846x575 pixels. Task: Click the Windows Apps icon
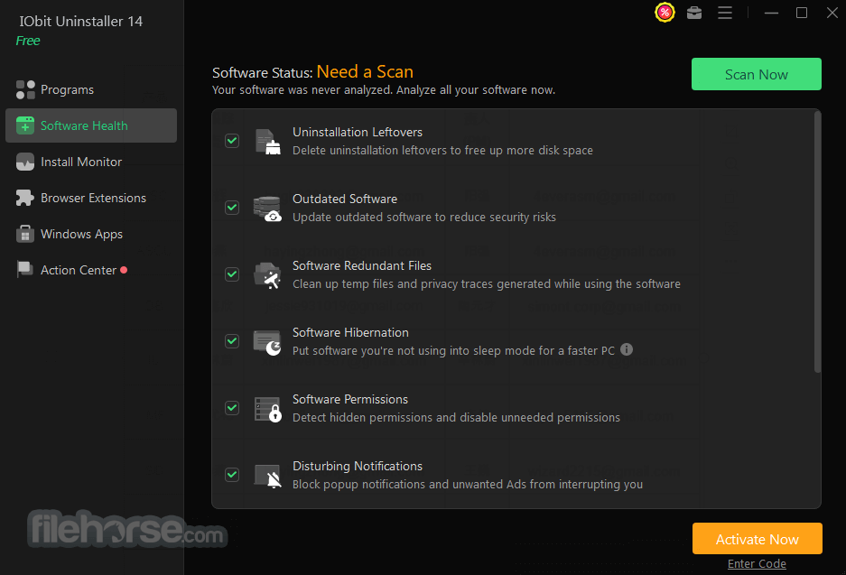tap(24, 234)
